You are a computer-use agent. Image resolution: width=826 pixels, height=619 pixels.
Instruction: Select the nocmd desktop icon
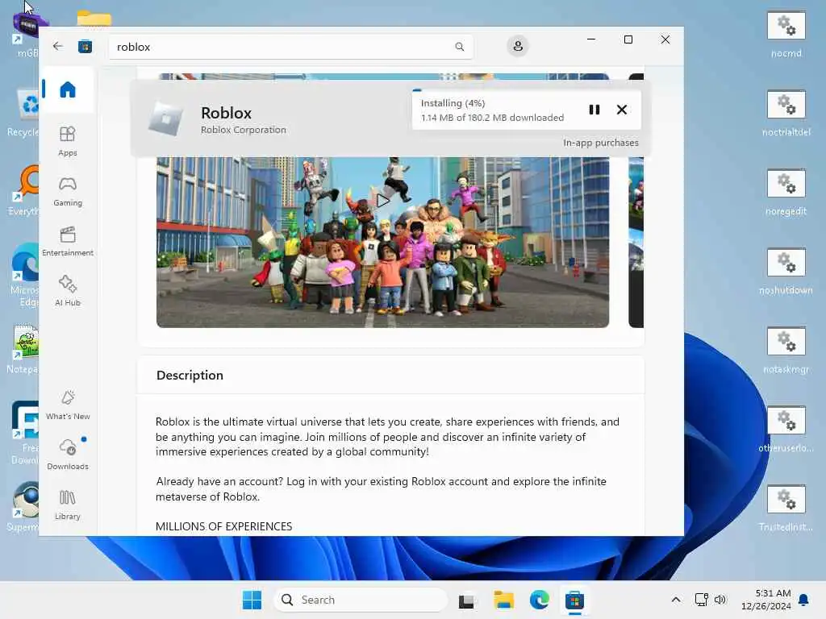(x=786, y=34)
